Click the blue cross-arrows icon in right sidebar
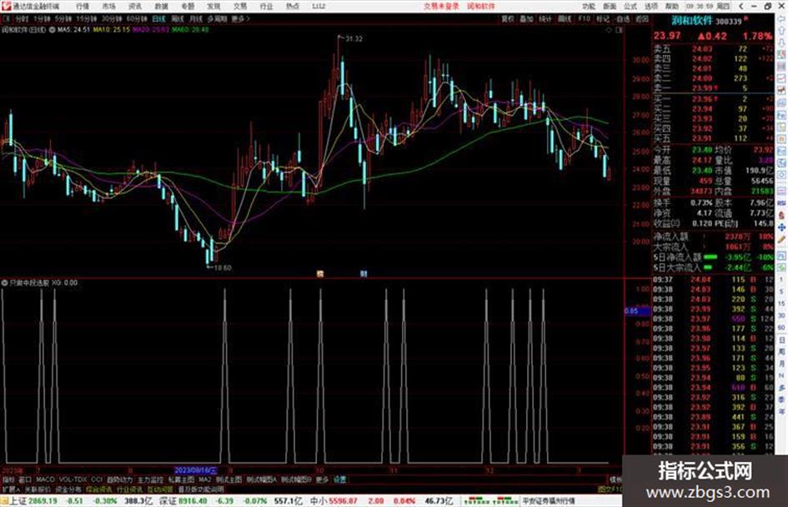This screenshot has height=507, width=788. click(x=781, y=227)
